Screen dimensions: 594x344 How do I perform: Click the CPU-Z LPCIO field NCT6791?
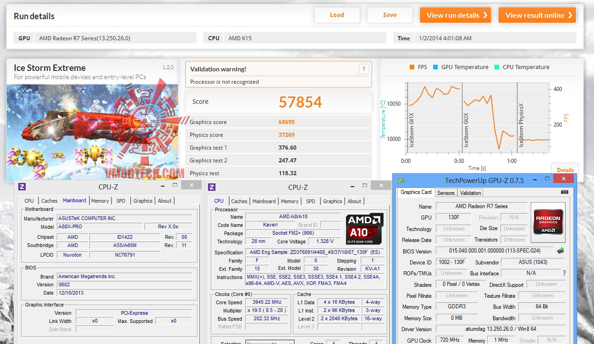[125, 255]
